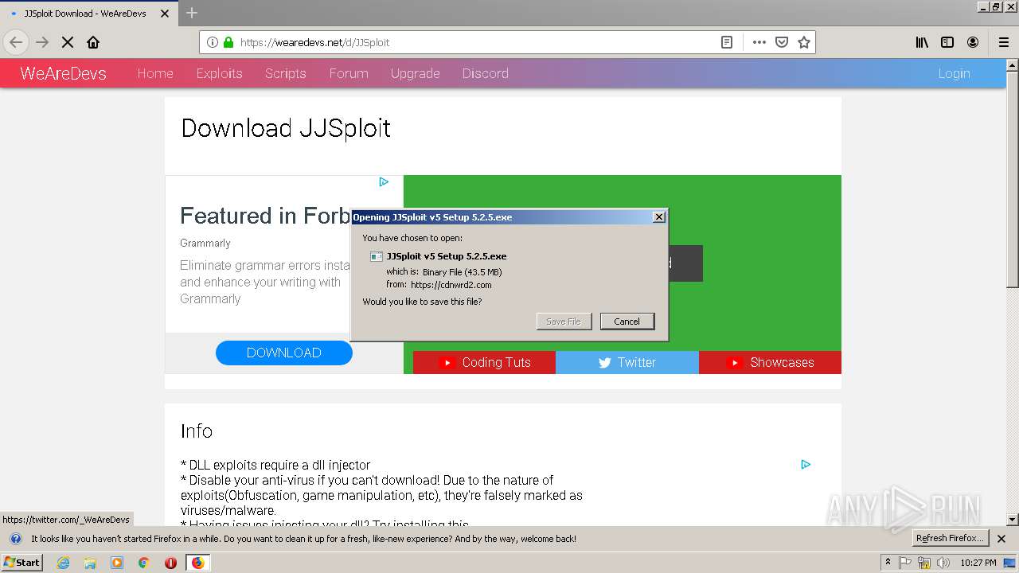Viewport: 1019px width, 573px height.
Task: Toggle reader view icon
Action: coord(727,42)
